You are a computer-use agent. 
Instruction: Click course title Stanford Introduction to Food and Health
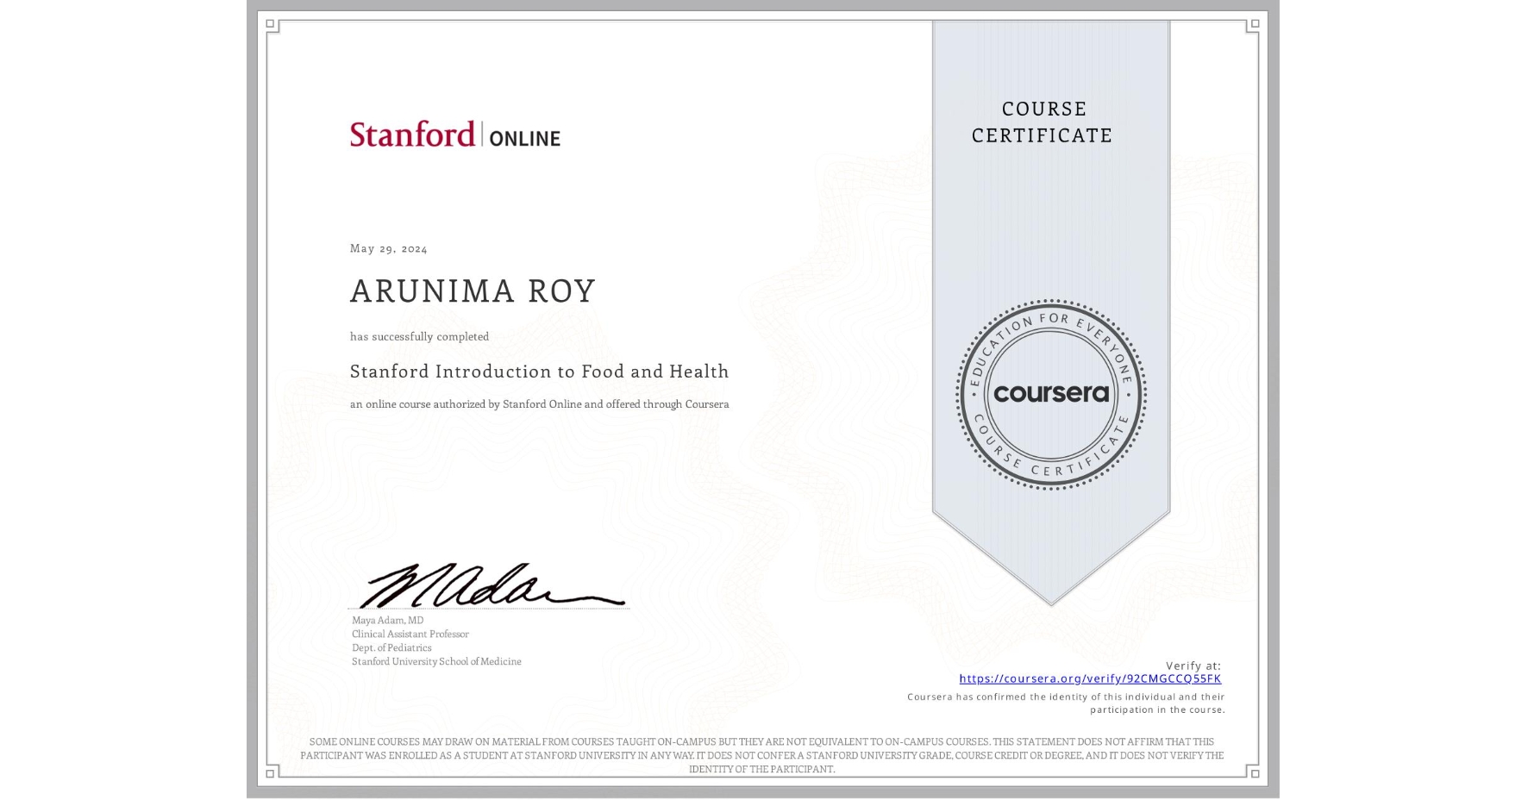pyautogui.click(x=540, y=372)
